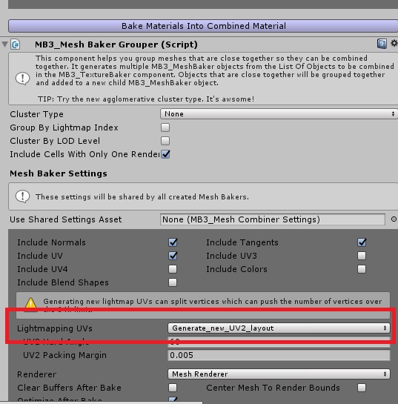Click the UV2 Packing Margin label

(64, 355)
